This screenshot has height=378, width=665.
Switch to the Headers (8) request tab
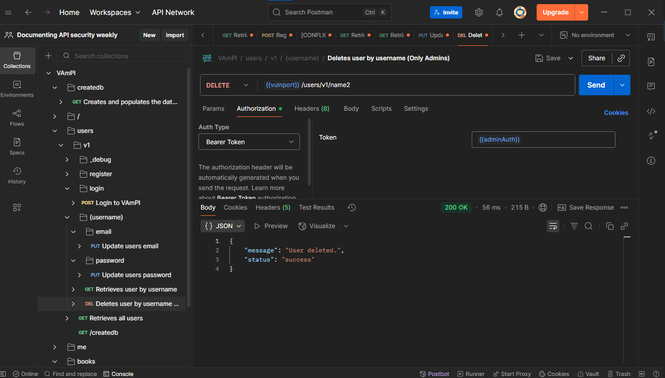(312, 109)
